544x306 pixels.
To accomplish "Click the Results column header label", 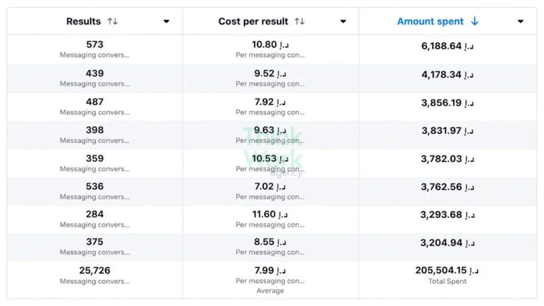I will [83, 21].
